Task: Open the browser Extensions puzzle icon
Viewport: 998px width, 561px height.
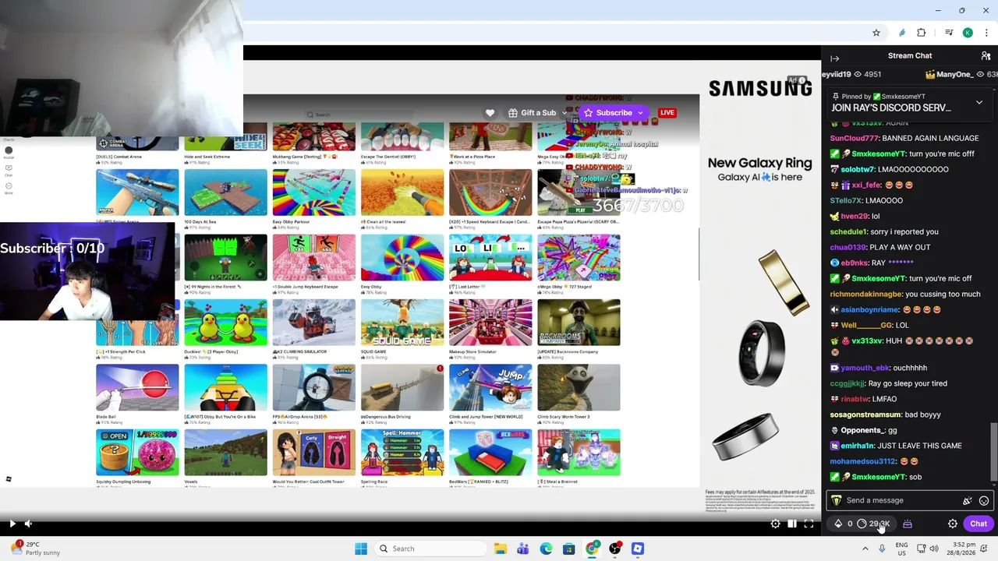Action: (x=922, y=33)
